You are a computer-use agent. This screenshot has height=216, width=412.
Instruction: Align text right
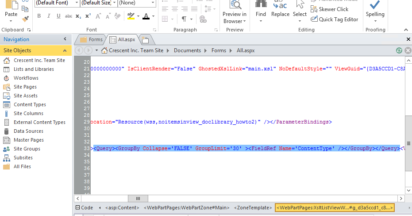[x=185, y=9]
